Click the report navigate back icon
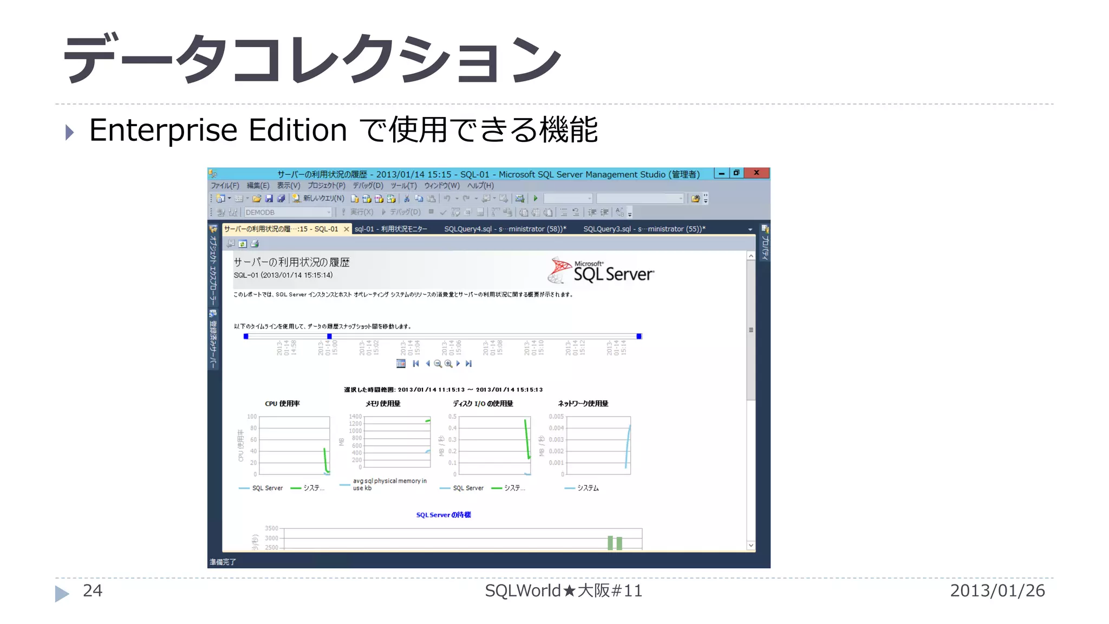 [x=231, y=244]
